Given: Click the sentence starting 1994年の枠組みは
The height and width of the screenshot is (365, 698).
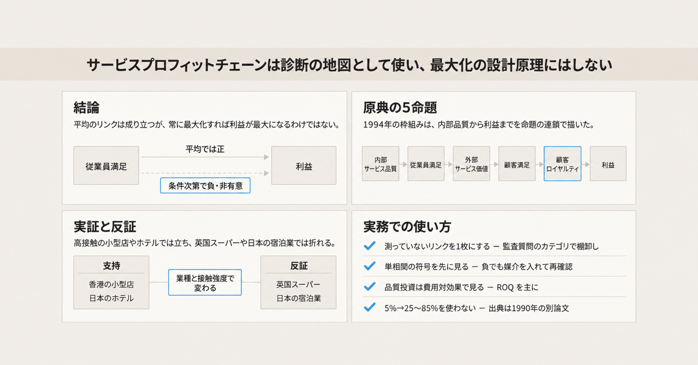Looking at the screenshot, I should [x=479, y=125].
